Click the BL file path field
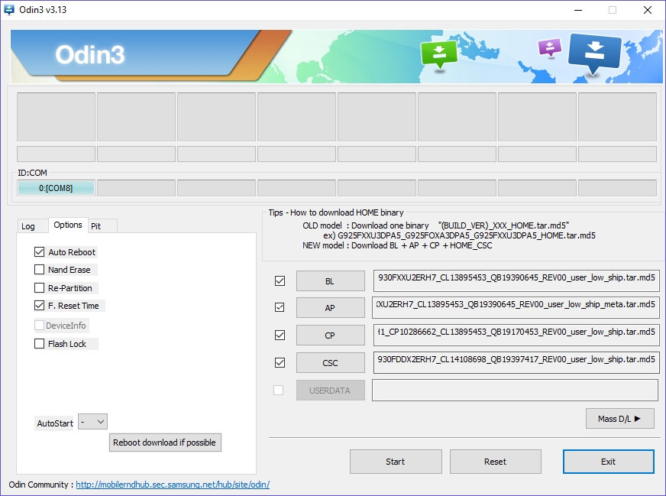The width and height of the screenshot is (666, 496). coord(516,280)
